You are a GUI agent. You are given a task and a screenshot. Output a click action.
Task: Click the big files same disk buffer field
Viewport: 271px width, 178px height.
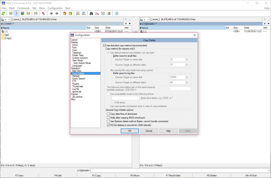(x=178, y=77)
